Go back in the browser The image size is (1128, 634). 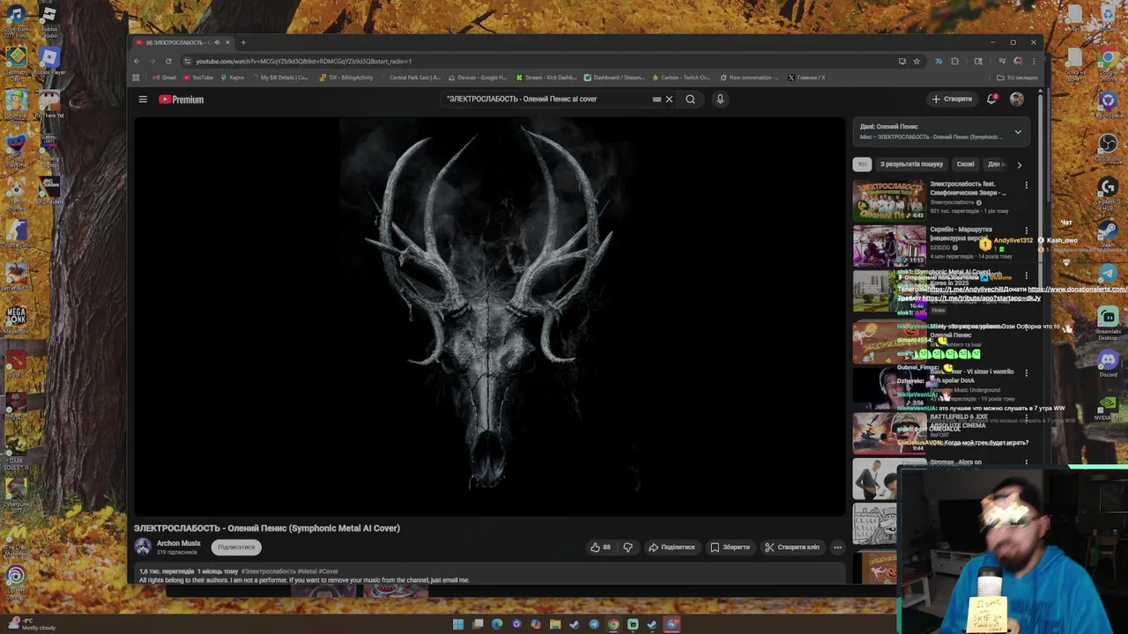137,61
